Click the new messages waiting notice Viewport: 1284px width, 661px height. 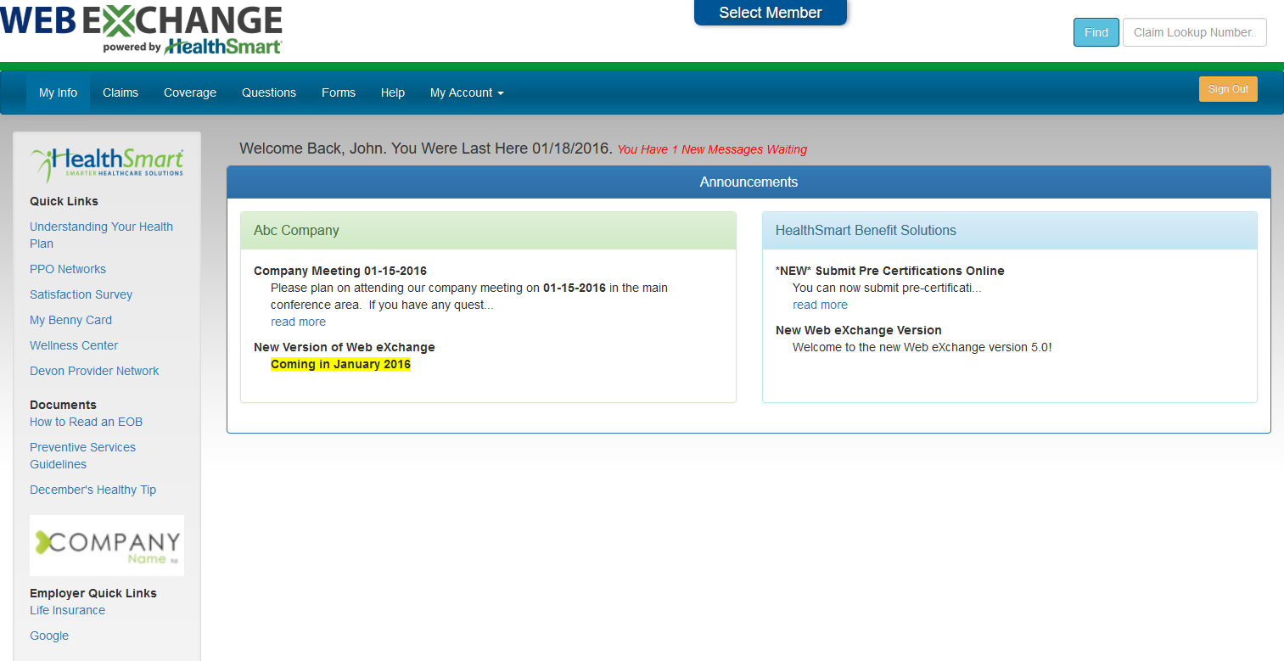pos(712,149)
